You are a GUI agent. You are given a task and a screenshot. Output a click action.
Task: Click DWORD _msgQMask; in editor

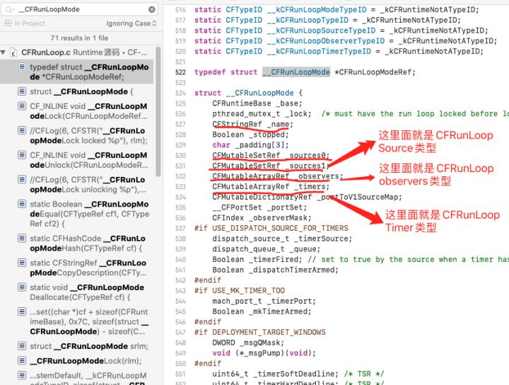click(x=248, y=343)
